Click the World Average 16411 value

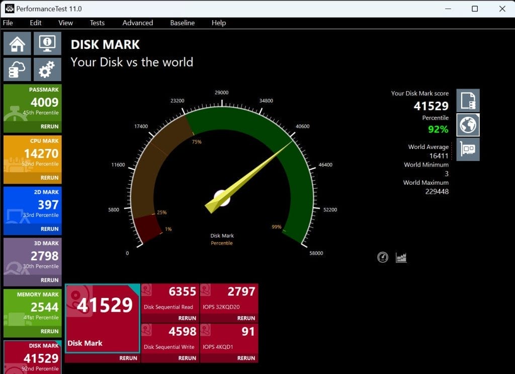(x=439, y=156)
